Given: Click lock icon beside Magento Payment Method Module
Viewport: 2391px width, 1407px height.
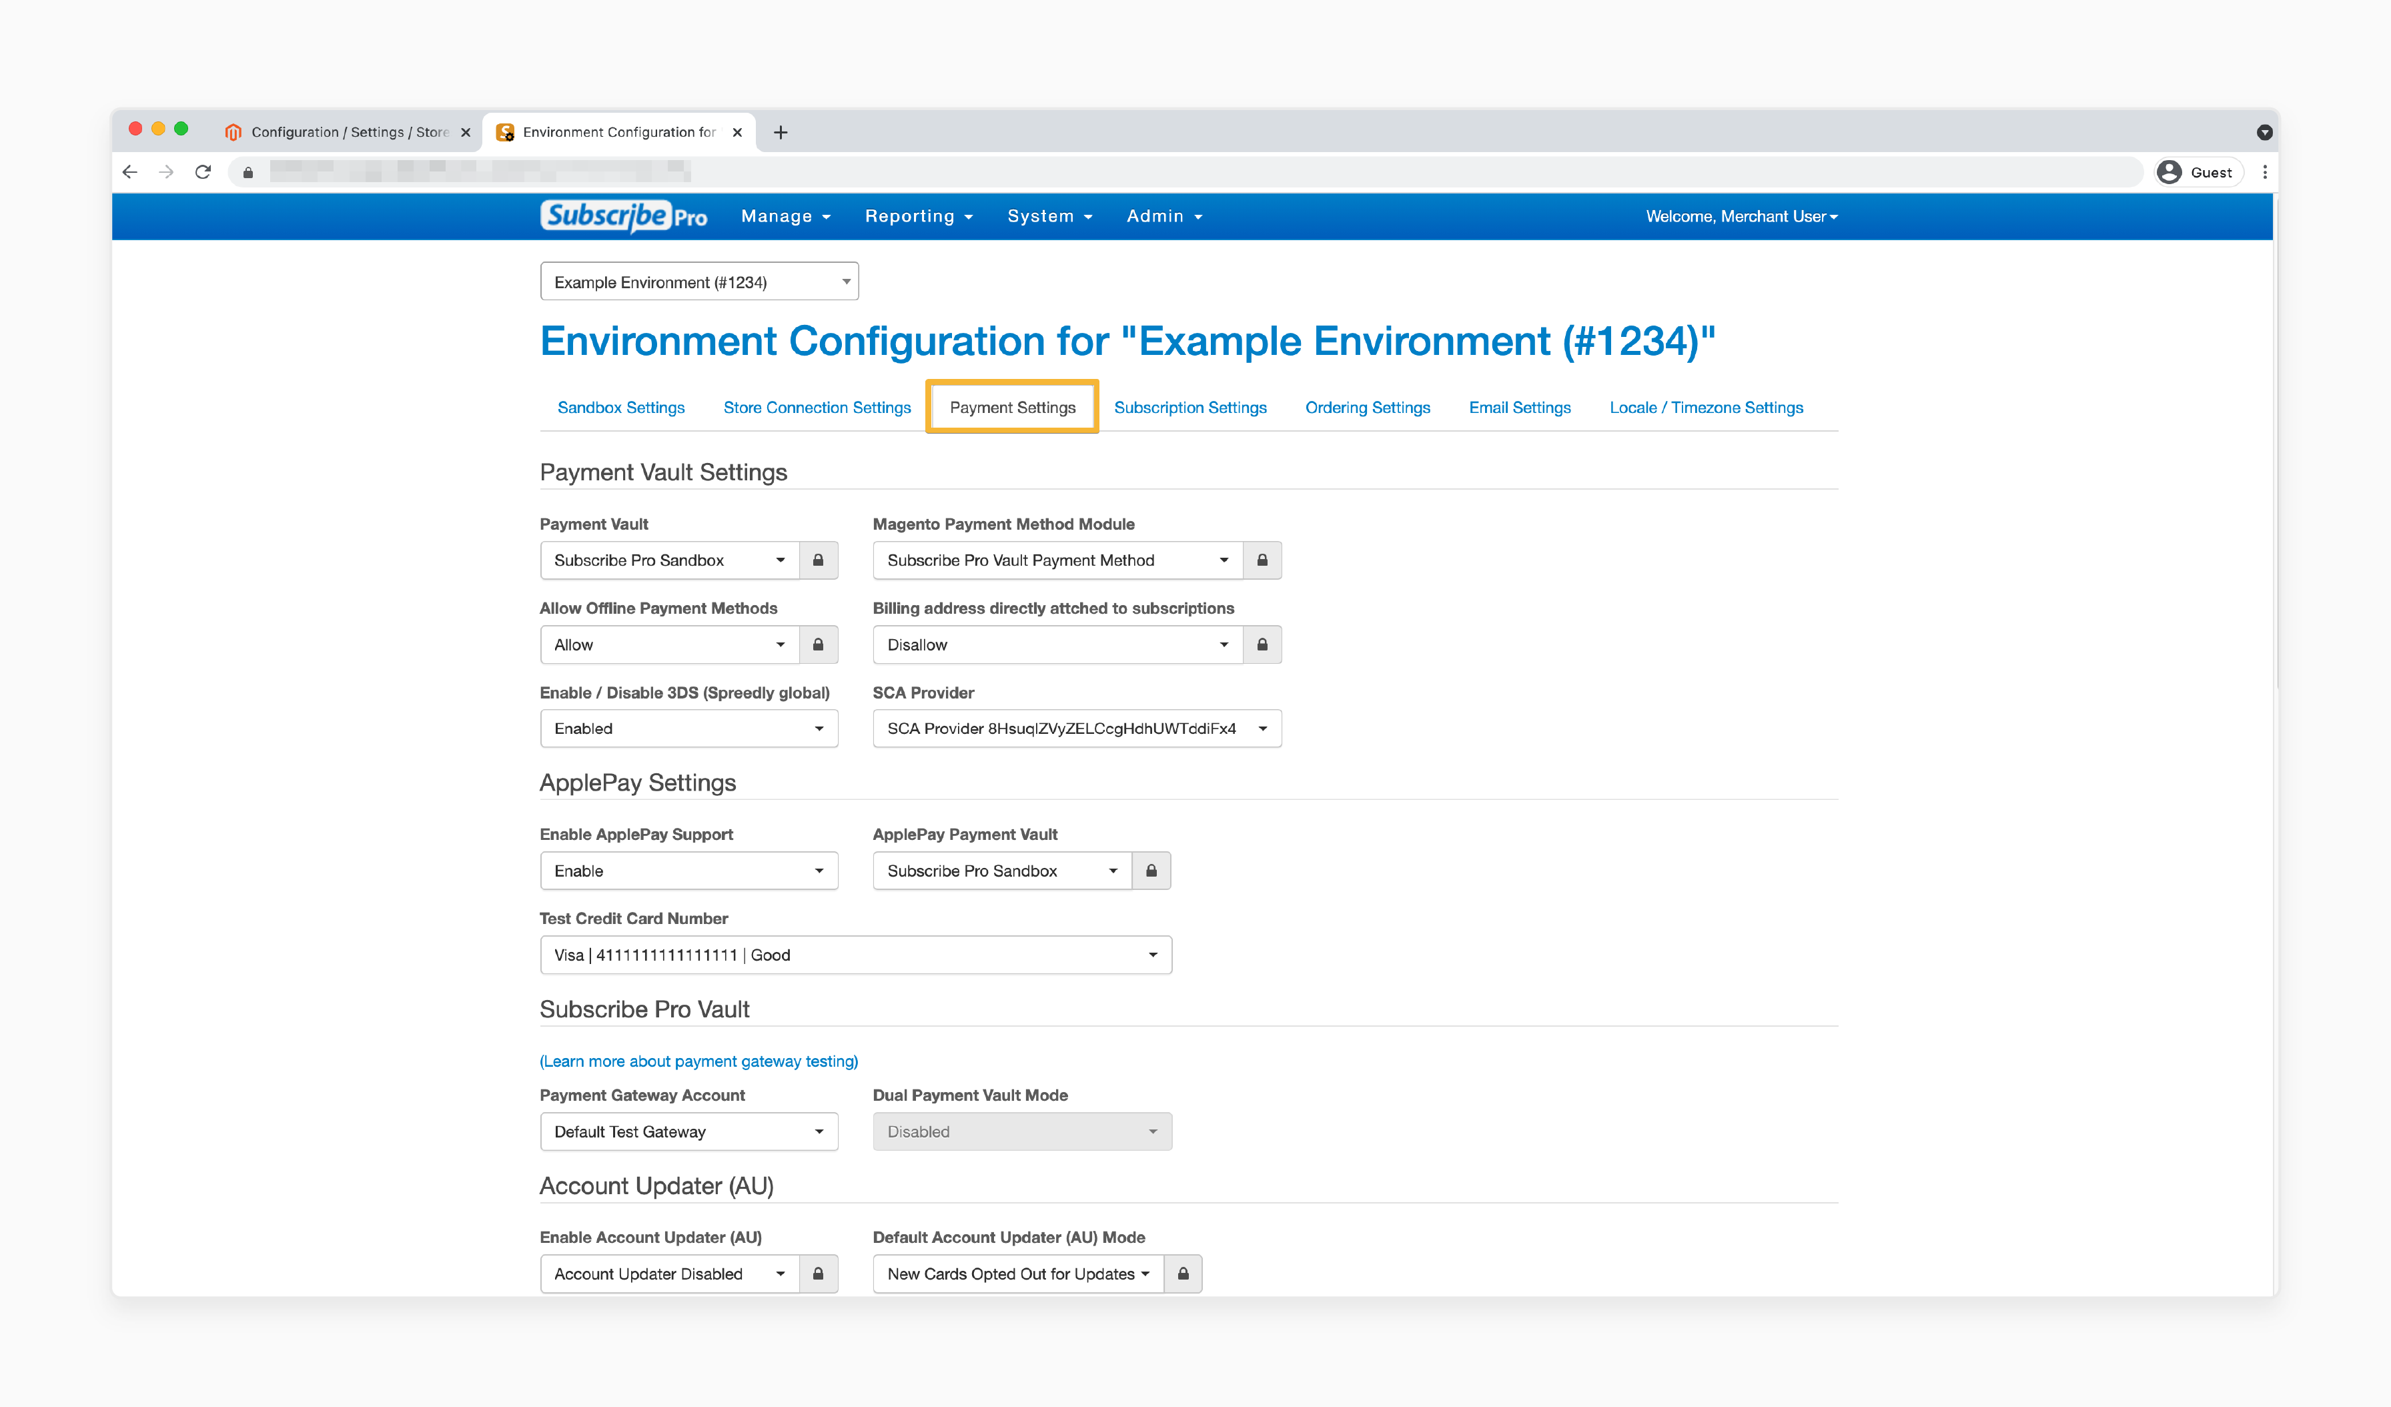Looking at the screenshot, I should coord(1262,560).
